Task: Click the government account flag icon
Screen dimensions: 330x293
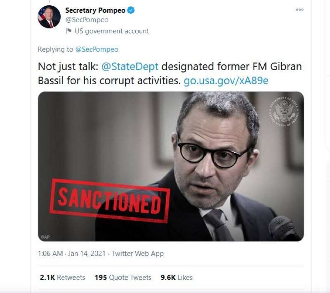Action: pyautogui.click(x=69, y=31)
